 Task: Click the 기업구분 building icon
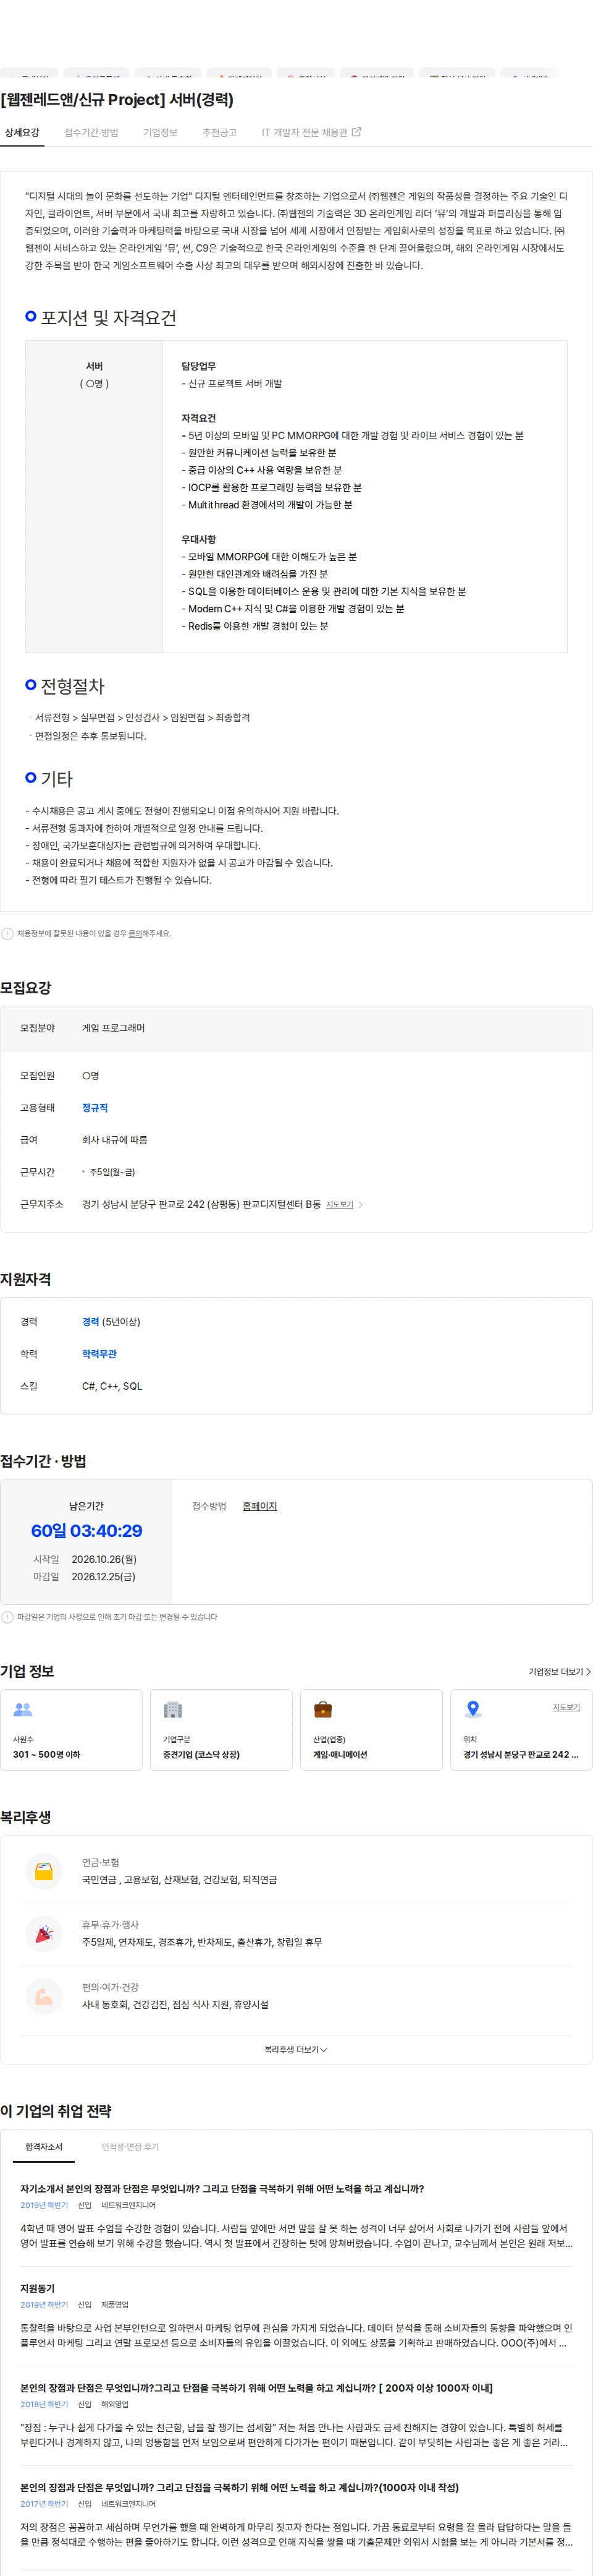[173, 1710]
